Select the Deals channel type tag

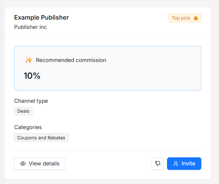tap(23, 111)
